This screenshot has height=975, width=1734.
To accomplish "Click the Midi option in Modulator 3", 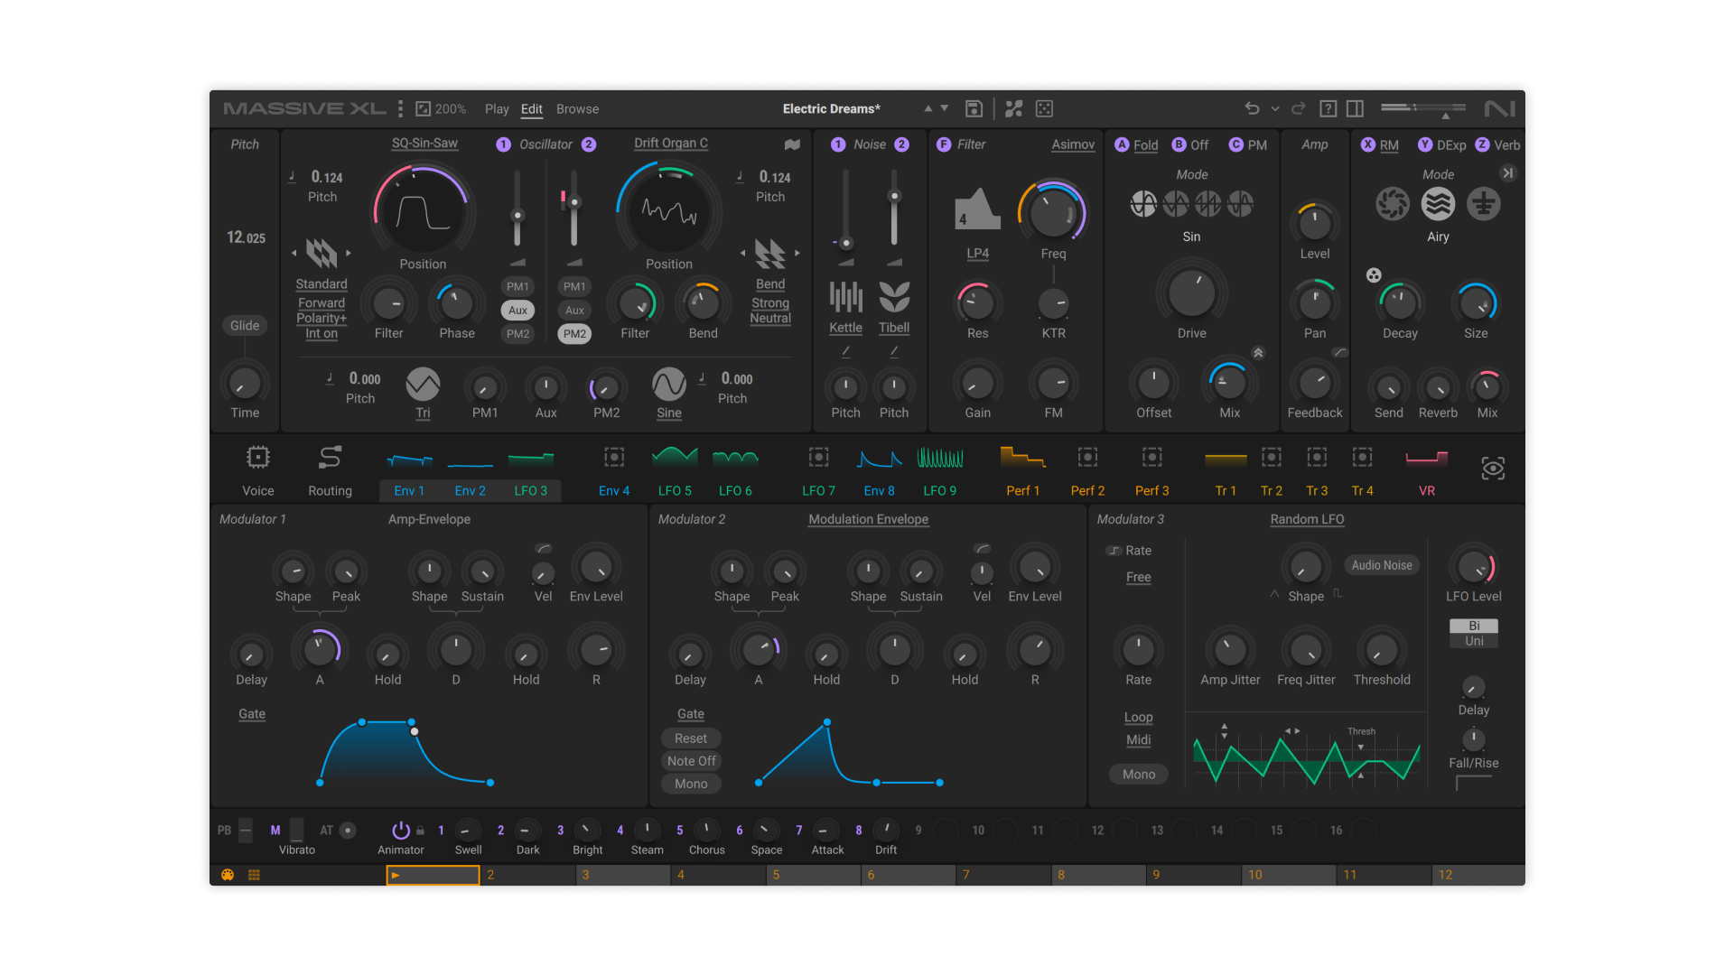I will (x=1138, y=740).
